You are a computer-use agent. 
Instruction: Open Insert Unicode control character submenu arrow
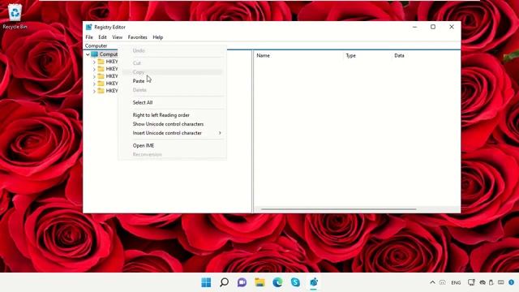(x=220, y=133)
